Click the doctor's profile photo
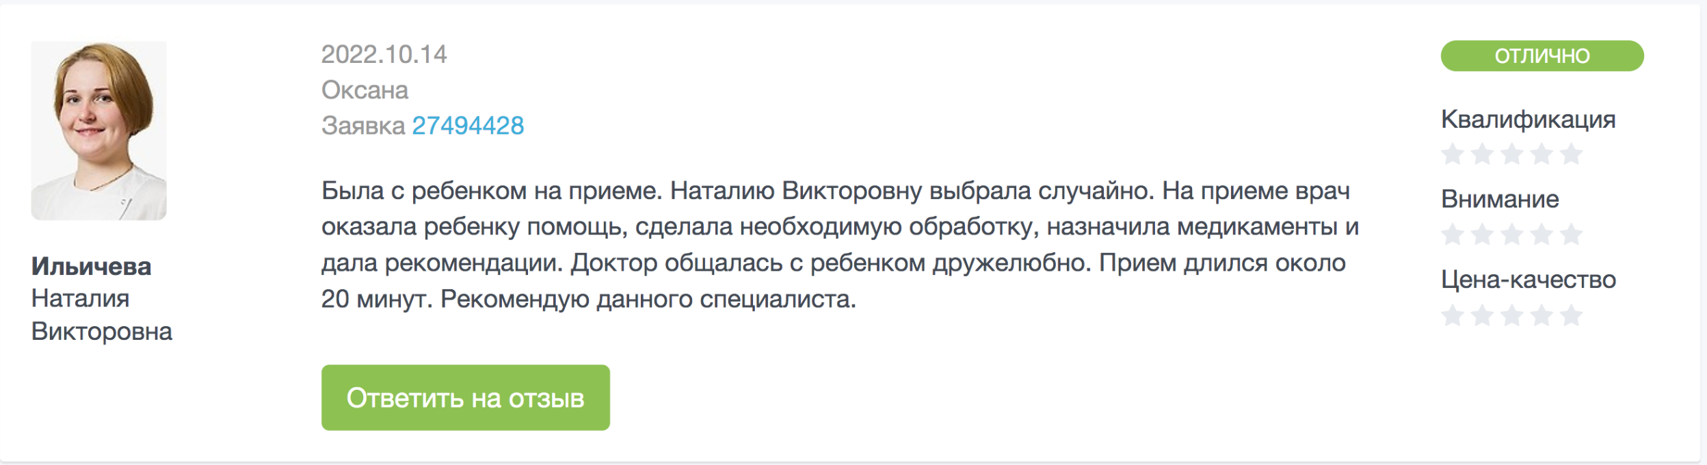 [x=99, y=131]
